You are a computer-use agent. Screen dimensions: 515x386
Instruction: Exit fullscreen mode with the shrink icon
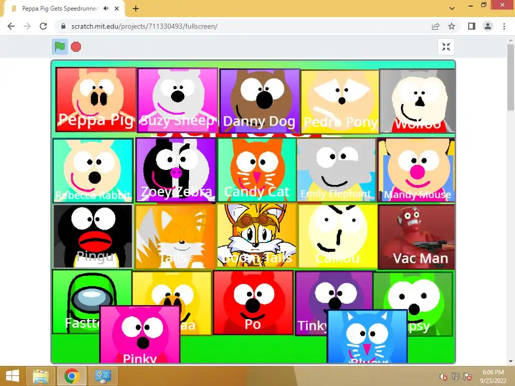(446, 47)
